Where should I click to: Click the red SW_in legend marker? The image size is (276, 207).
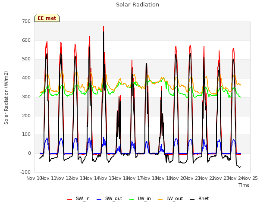click(70, 199)
